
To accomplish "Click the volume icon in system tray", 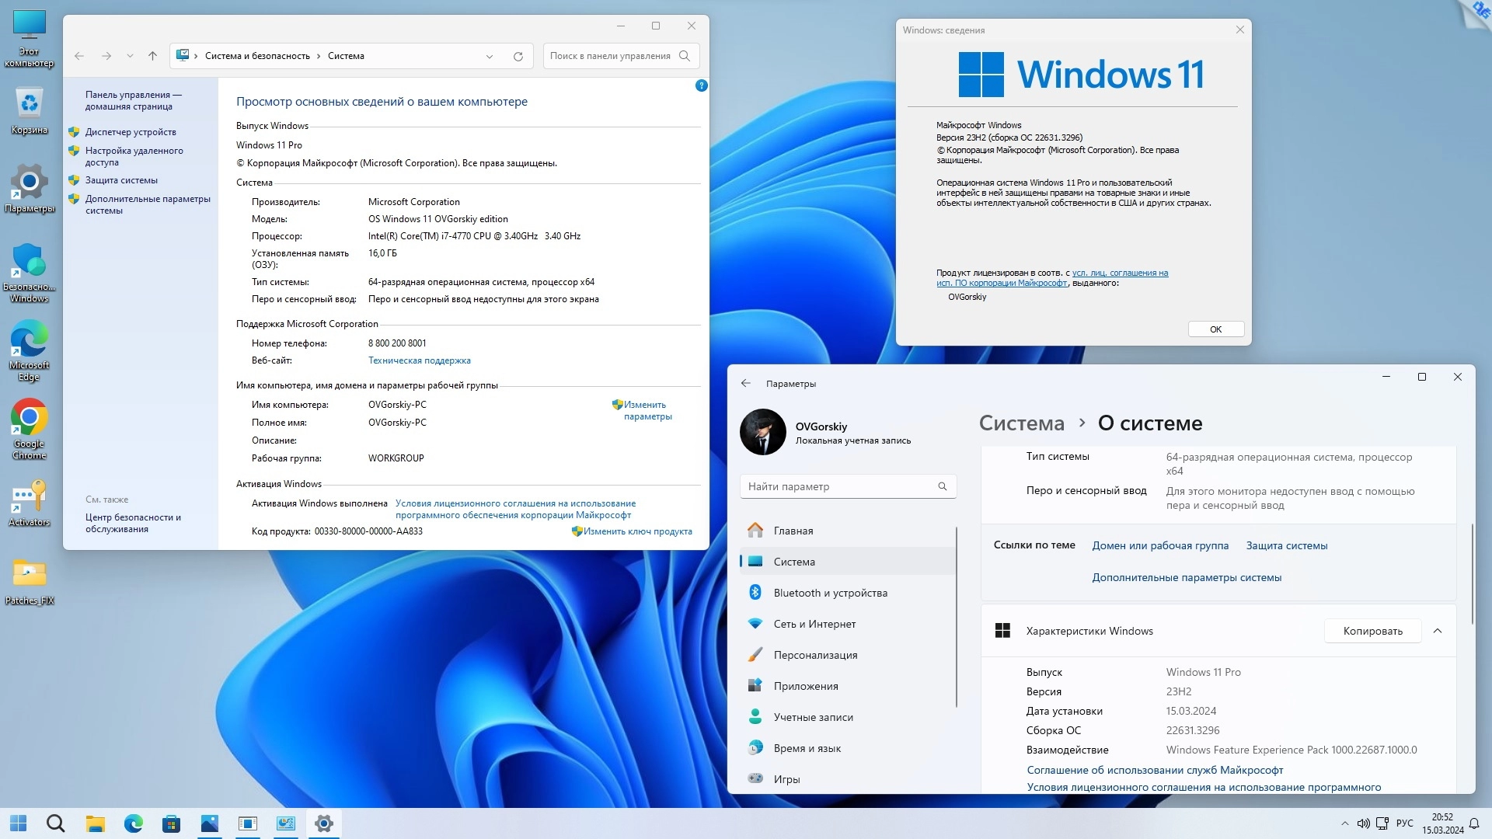I will (x=1363, y=823).
